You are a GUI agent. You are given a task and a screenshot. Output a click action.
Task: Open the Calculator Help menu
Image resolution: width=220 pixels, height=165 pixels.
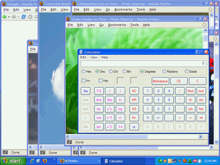(104, 57)
